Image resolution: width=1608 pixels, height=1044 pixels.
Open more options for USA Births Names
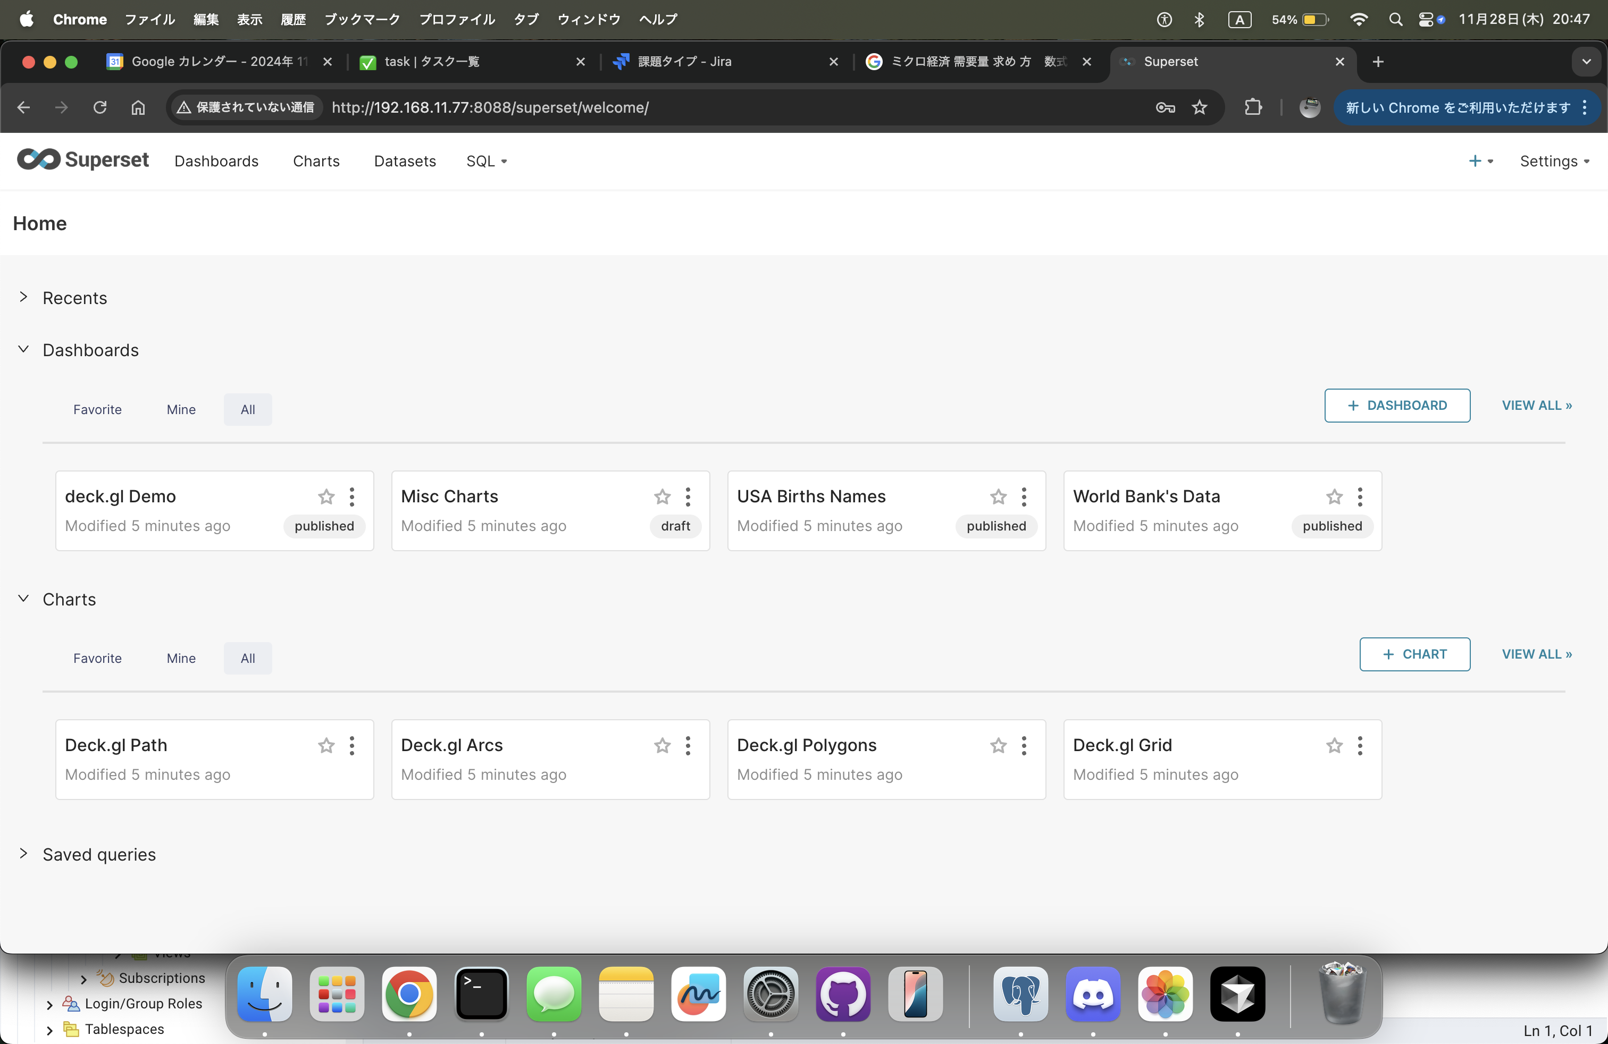[x=1024, y=496]
